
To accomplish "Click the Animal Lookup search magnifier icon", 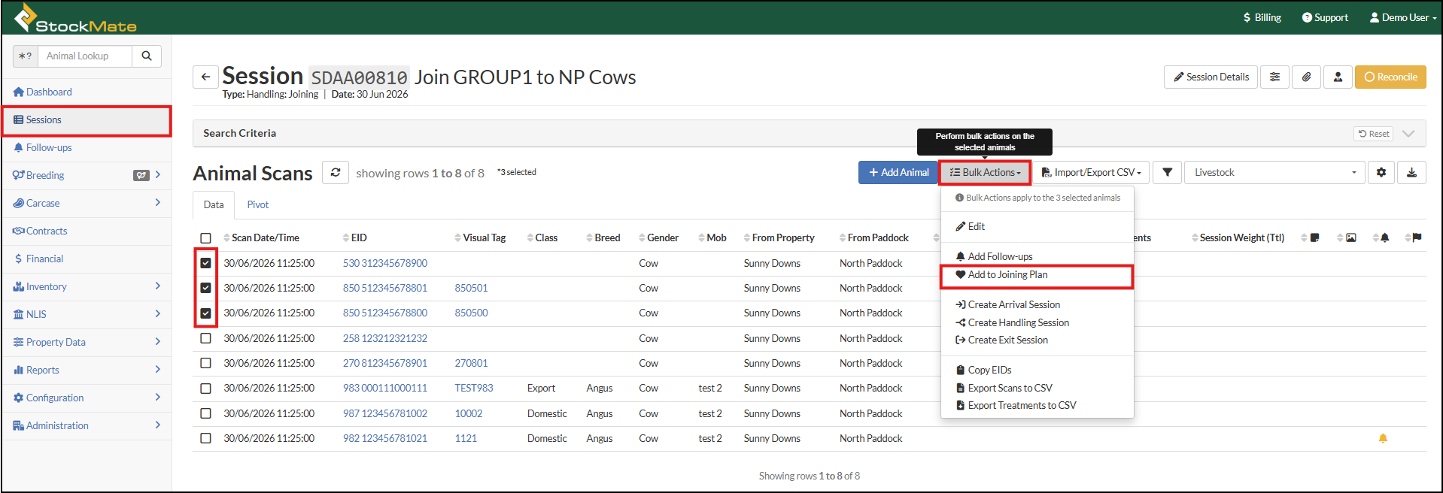I will click(147, 56).
